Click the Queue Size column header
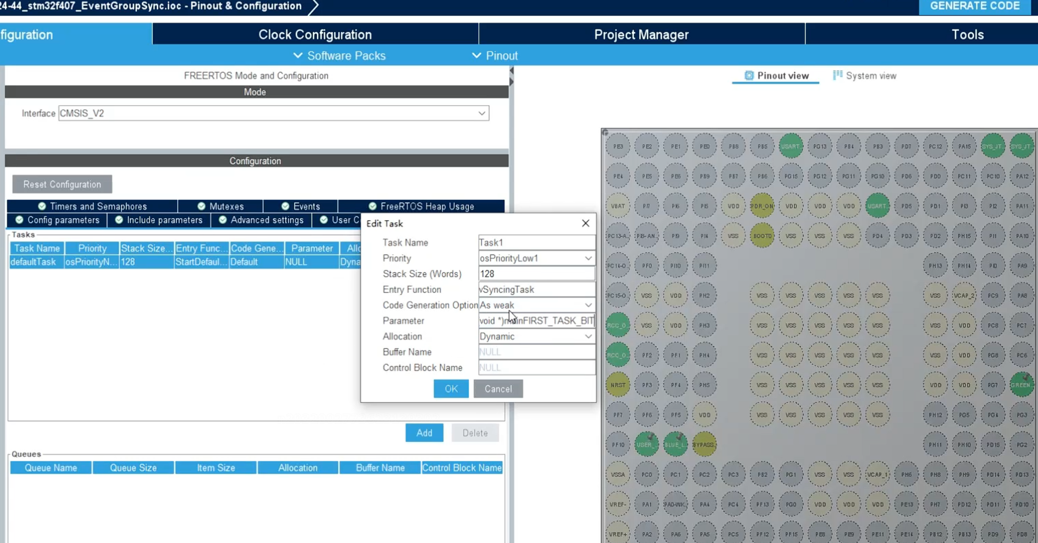 click(x=133, y=468)
